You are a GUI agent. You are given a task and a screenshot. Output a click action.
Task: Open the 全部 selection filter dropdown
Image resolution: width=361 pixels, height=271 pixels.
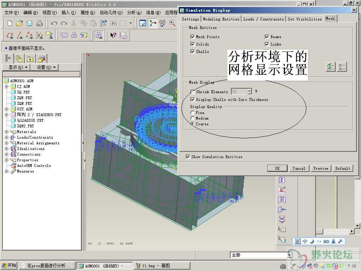(x=290, y=255)
